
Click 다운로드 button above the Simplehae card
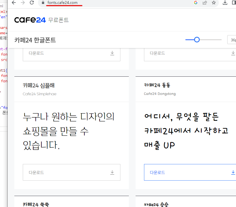[71, 54]
